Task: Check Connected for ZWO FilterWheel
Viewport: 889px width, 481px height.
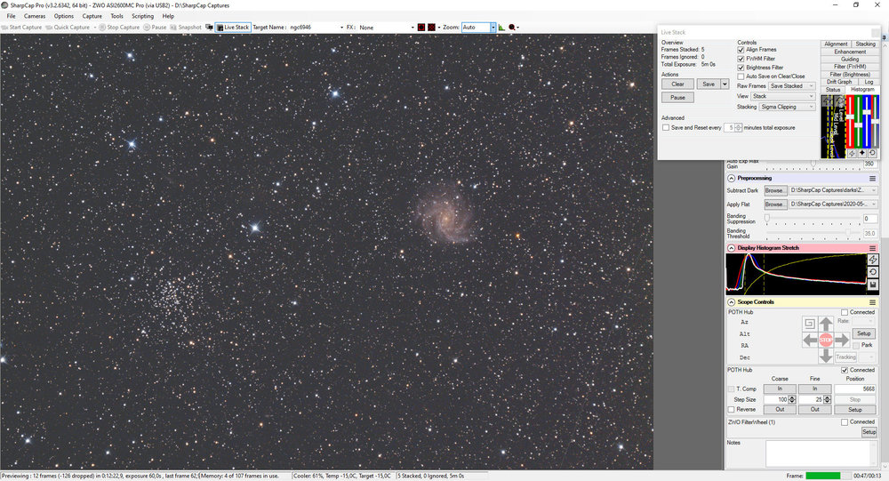Action: click(845, 422)
